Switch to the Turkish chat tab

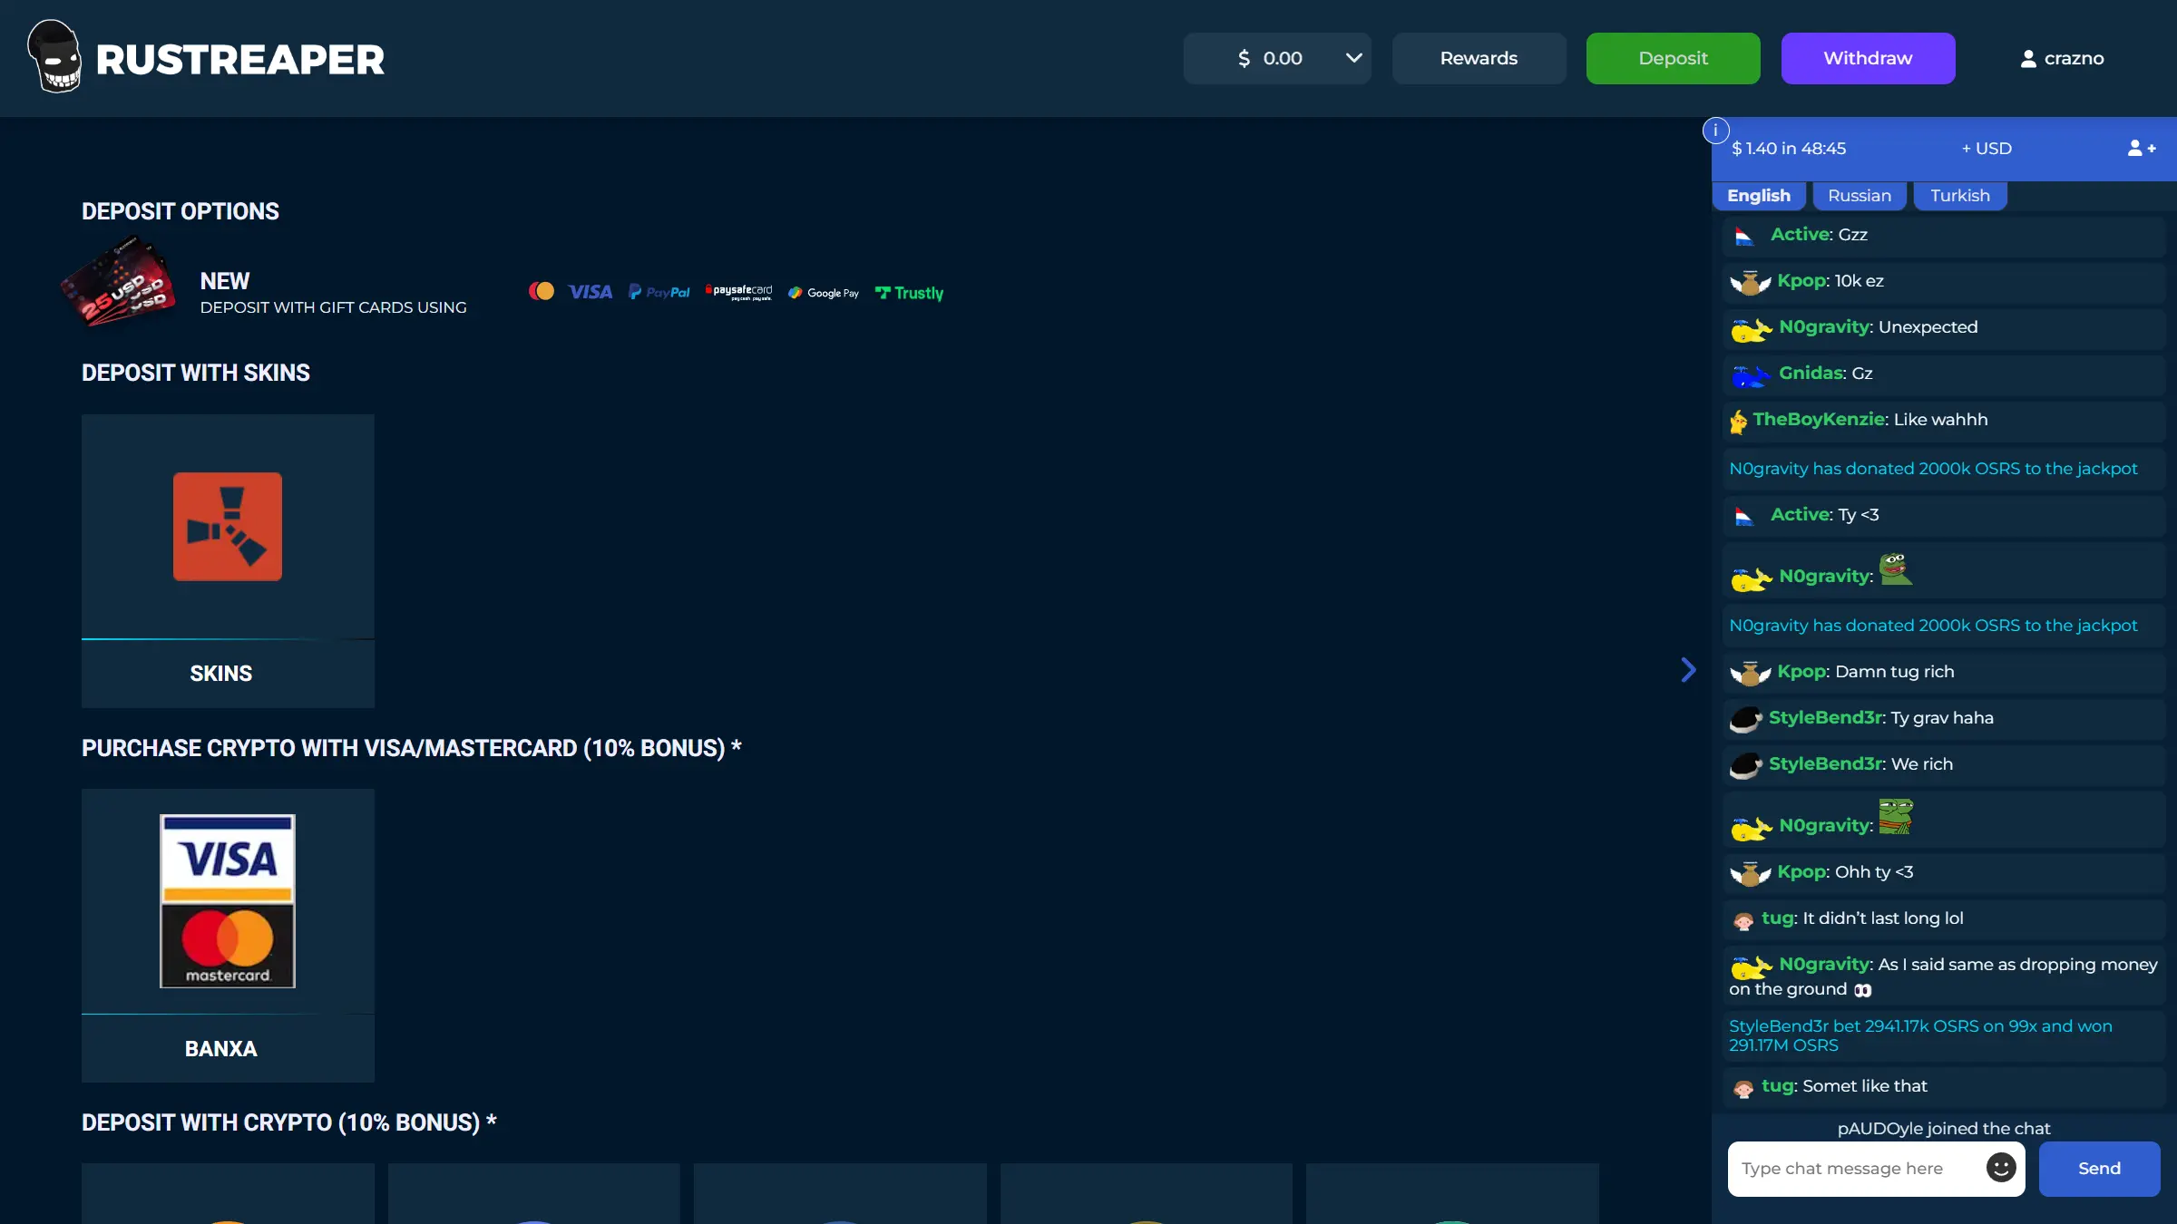tap(1959, 196)
